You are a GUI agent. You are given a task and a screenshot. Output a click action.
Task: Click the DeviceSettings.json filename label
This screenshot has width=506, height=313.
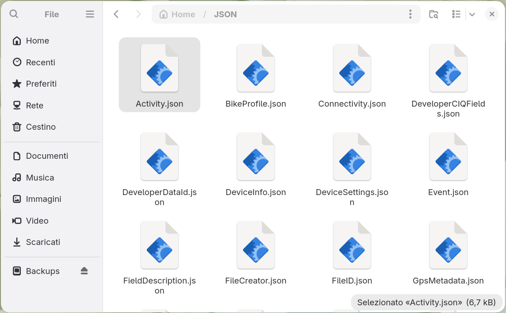pyautogui.click(x=352, y=197)
